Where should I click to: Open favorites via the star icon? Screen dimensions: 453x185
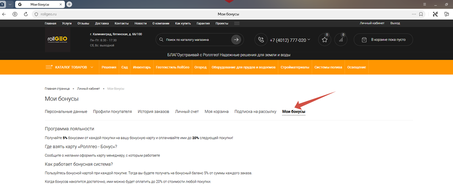tap(325, 40)
